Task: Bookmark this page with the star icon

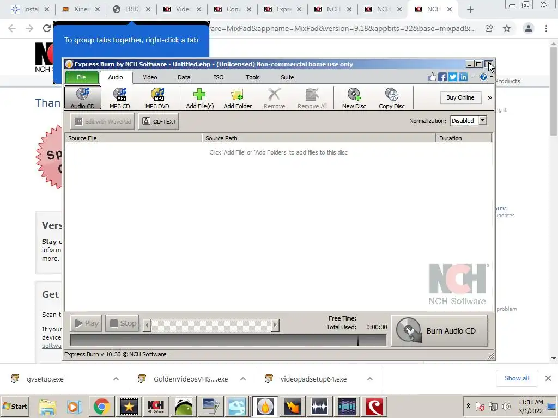Action: pyautogui.click(x=507, y=28)
